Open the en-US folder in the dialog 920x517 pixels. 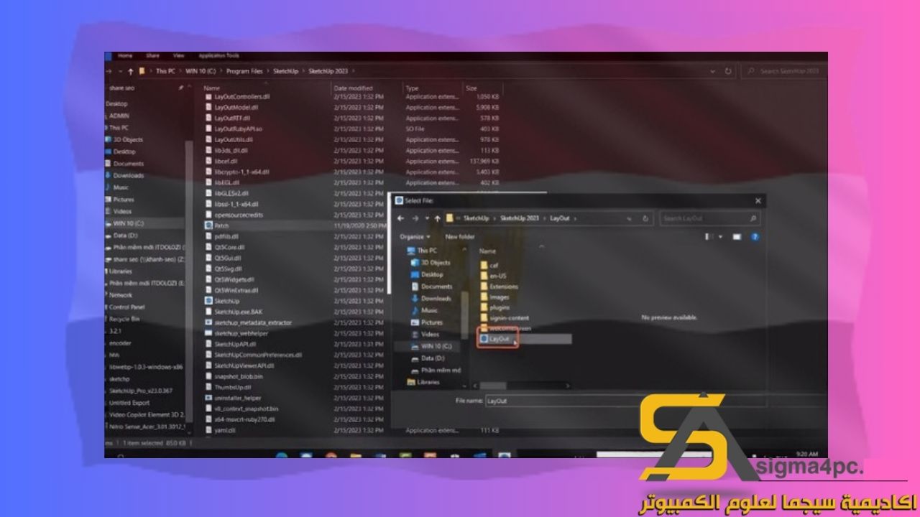click(492, 276)
